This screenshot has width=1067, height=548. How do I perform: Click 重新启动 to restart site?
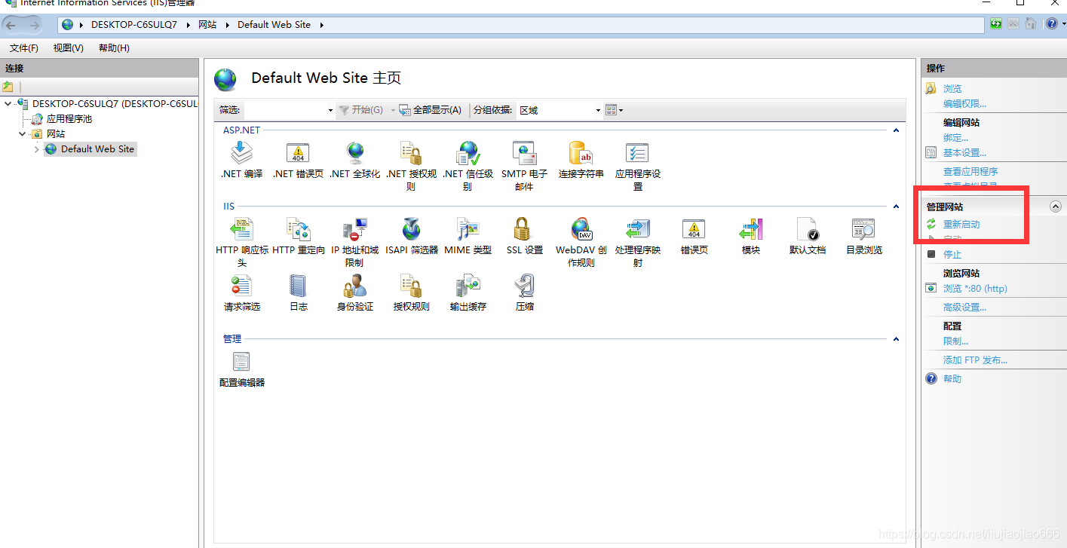961,225
